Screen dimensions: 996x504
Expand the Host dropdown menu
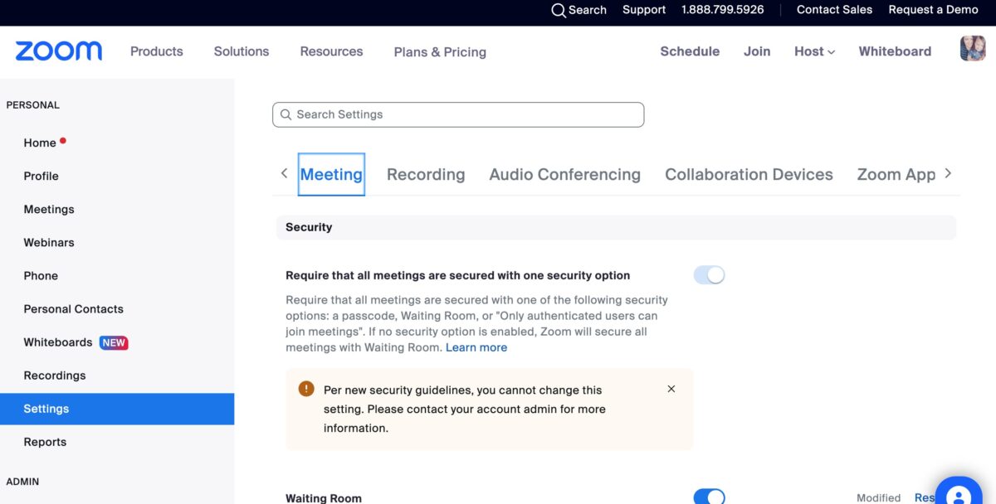[814, 51]
